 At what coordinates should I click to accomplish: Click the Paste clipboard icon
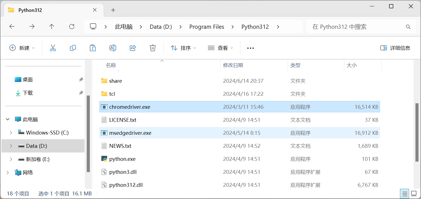[x=93, y=48]
